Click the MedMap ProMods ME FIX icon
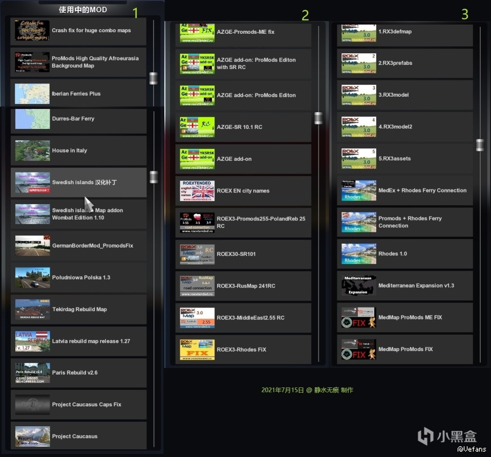The height and width of the screenshot is (457, 491). 359,317
